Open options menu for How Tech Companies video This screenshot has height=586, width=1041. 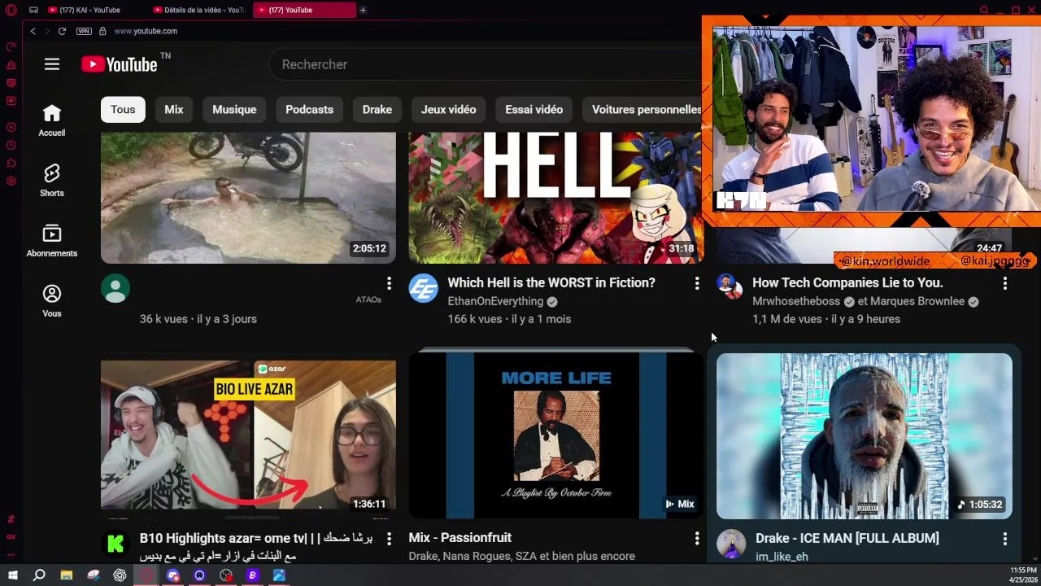[x=1004, y=283]
